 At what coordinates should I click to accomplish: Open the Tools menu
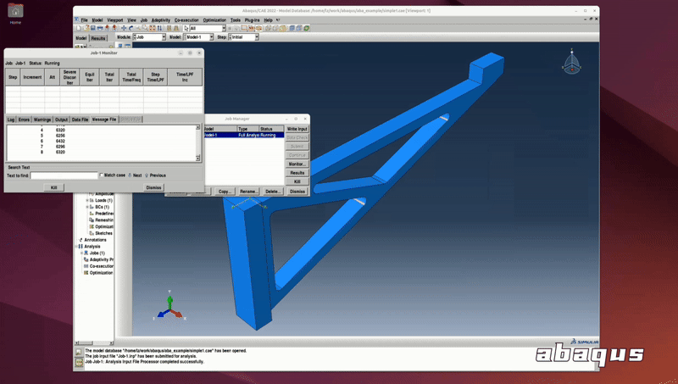[236, 19]
